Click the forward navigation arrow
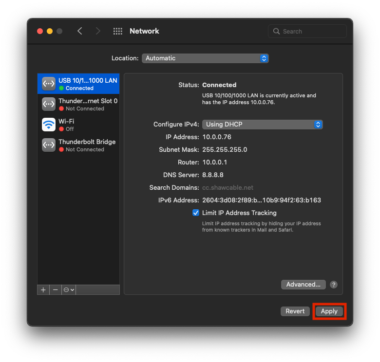 click(x=98, y=31)
